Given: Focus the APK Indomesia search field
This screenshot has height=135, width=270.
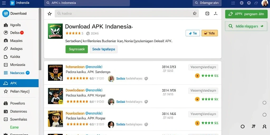Looking at the screenshot, I should tap(87, 3).
